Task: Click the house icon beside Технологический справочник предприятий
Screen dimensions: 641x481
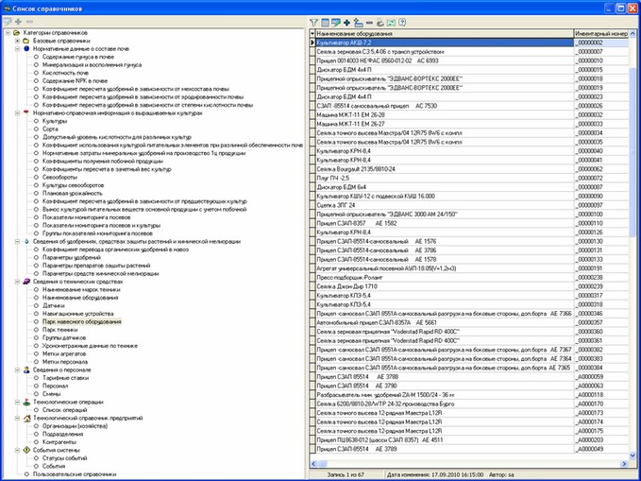Action: pyautogui.click(x=25, y=417)
